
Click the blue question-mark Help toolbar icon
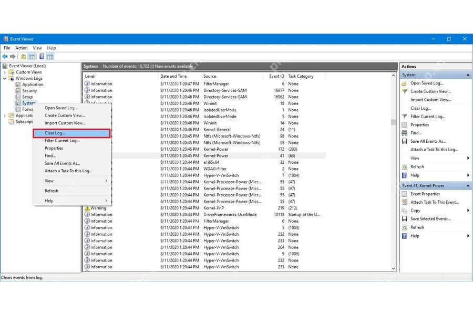42,56
